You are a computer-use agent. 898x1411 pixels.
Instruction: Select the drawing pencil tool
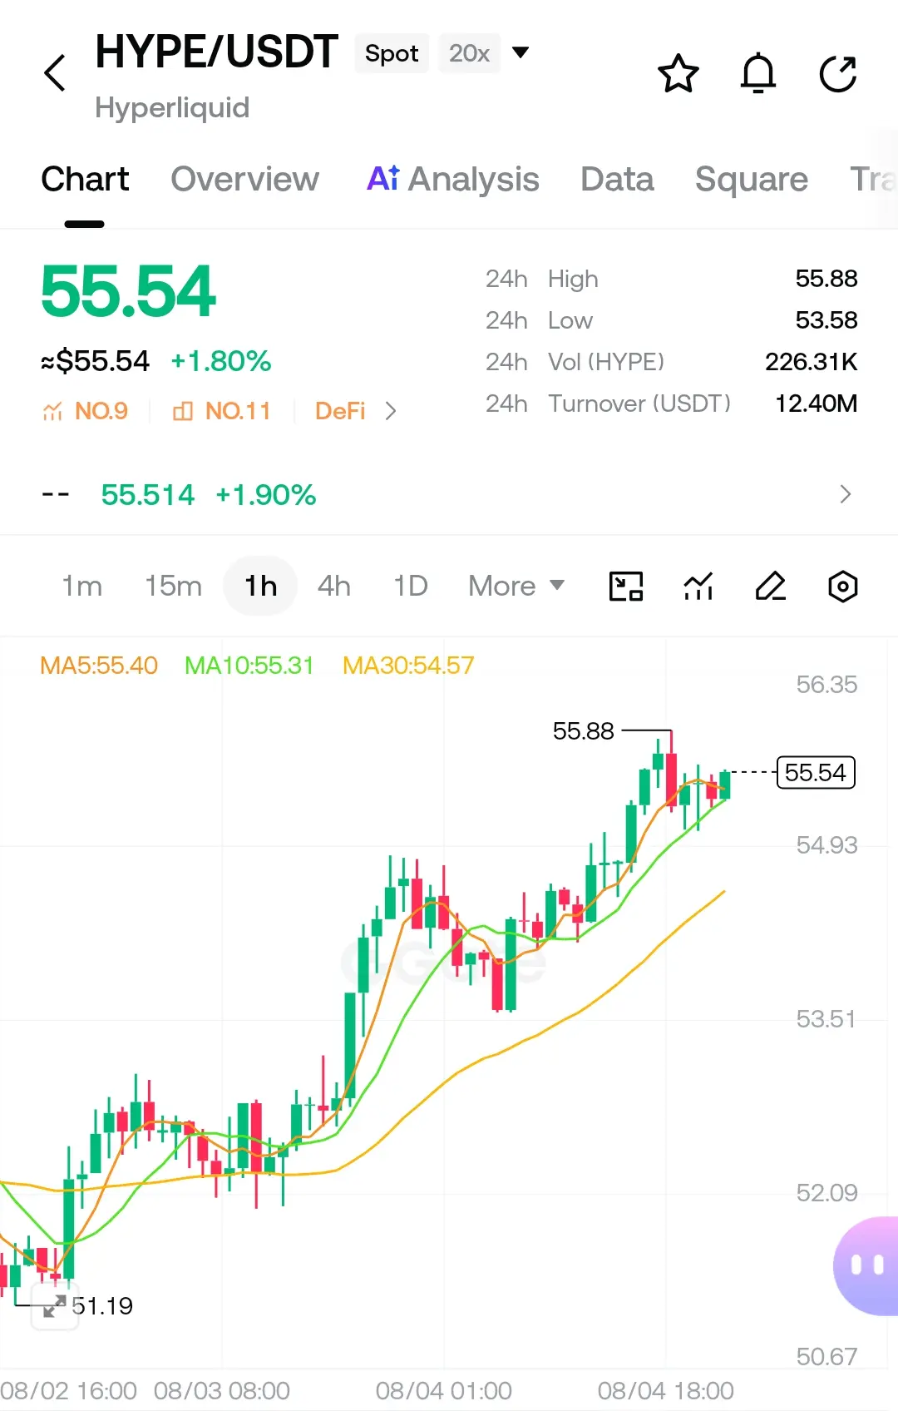pos(771,587)
